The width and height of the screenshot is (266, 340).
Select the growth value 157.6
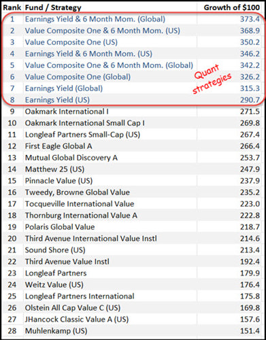click(250, 320)
